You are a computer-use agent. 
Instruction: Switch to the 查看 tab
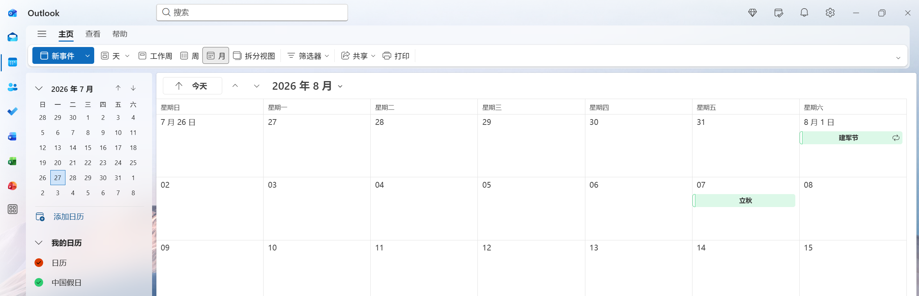93,34
